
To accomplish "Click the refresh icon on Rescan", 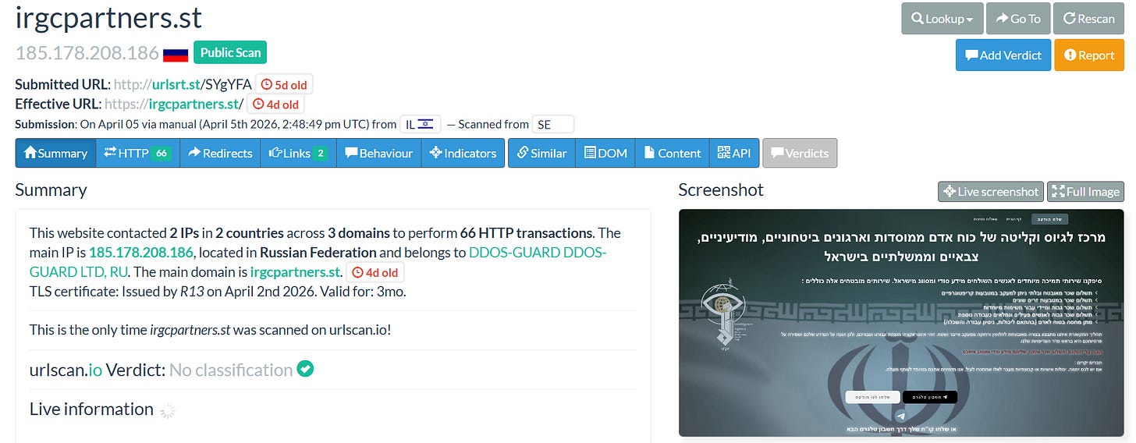I will (x=1069, y=19).
